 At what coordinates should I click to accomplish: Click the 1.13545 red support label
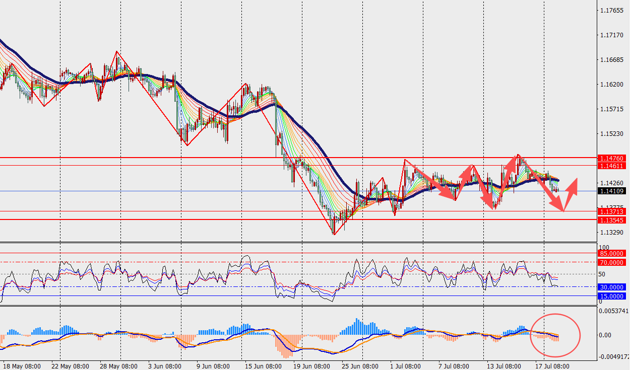pos(612,220)
